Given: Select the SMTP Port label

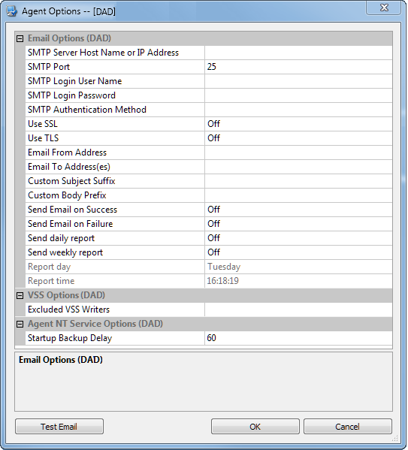Looking at the screenshot, I should click(49, 67).
